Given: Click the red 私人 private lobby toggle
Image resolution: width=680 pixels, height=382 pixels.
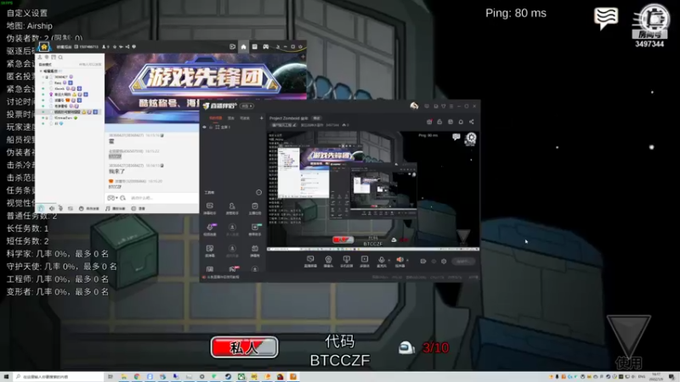Looking at the screenshot, I should pos(244,347).
